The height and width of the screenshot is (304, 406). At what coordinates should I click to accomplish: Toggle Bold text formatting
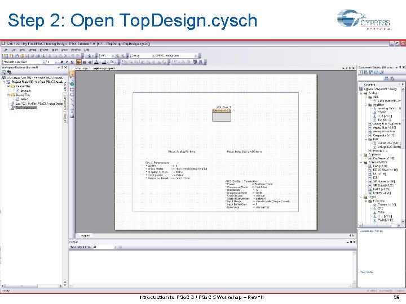click(61, 62)
